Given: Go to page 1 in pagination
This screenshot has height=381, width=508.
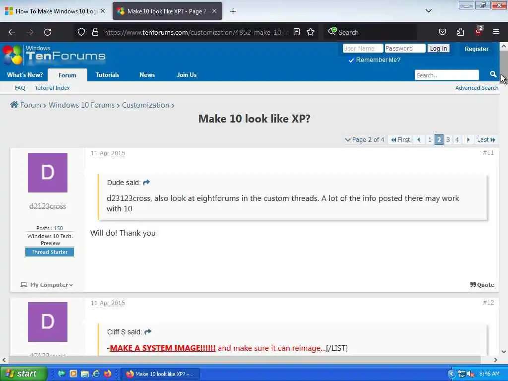Looking at the screenshot, I should pos(430,139).
